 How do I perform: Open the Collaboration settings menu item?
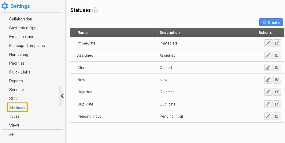[x=20, y=19]
